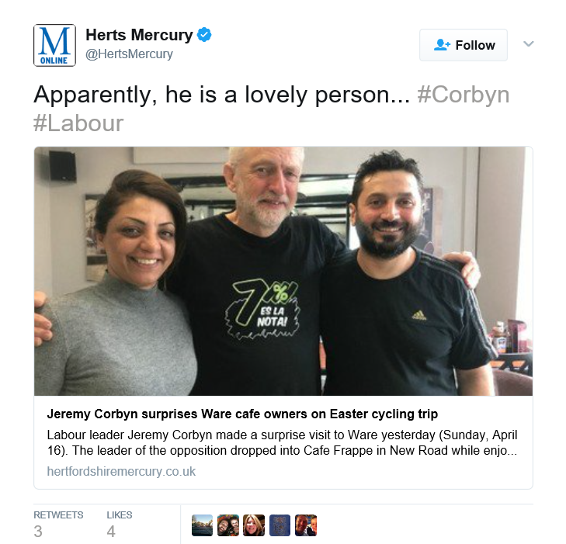Viewport: 566px width, 544px height.
Task: Expand the tweet options chevron dropdown
Action: [x=529, y=44]
